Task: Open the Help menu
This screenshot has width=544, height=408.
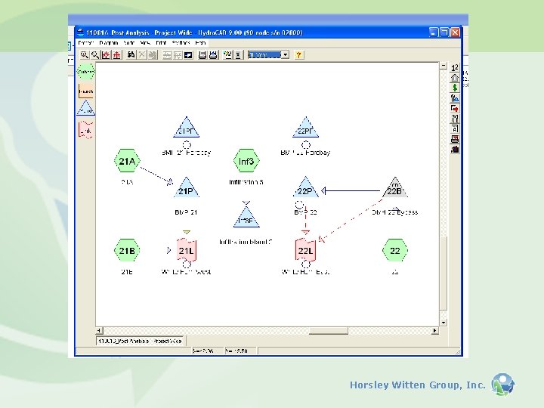Action: (x=200, y=42)
